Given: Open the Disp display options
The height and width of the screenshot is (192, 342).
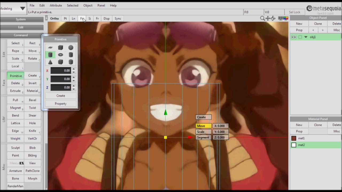Looking at the screenshot, I should [x=107, y=18].
